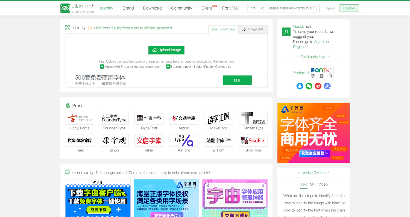Go to Identify in top navigation

107,8
